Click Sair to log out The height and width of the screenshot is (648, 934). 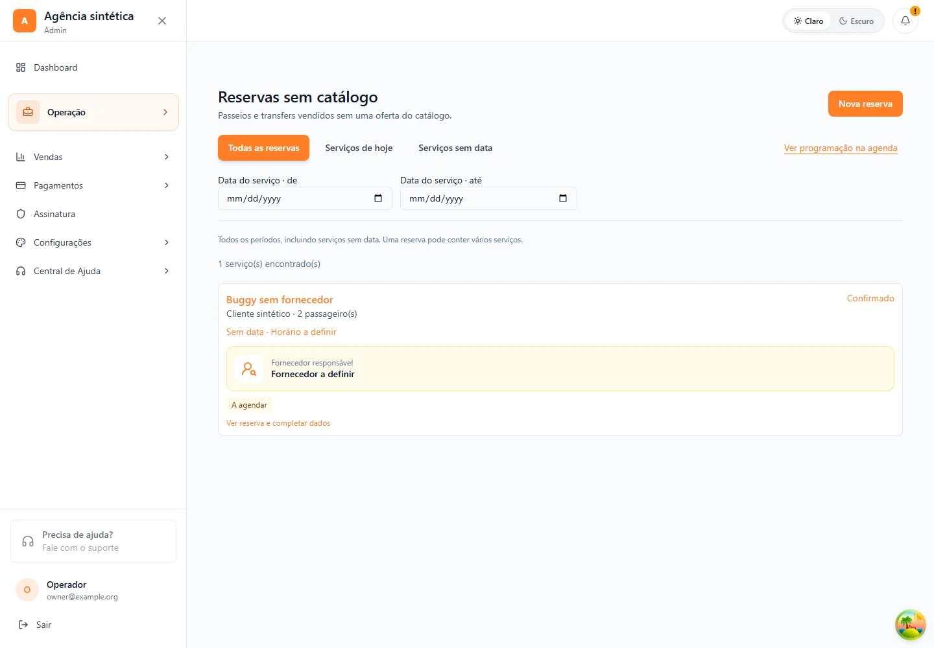tap(43, 625)
